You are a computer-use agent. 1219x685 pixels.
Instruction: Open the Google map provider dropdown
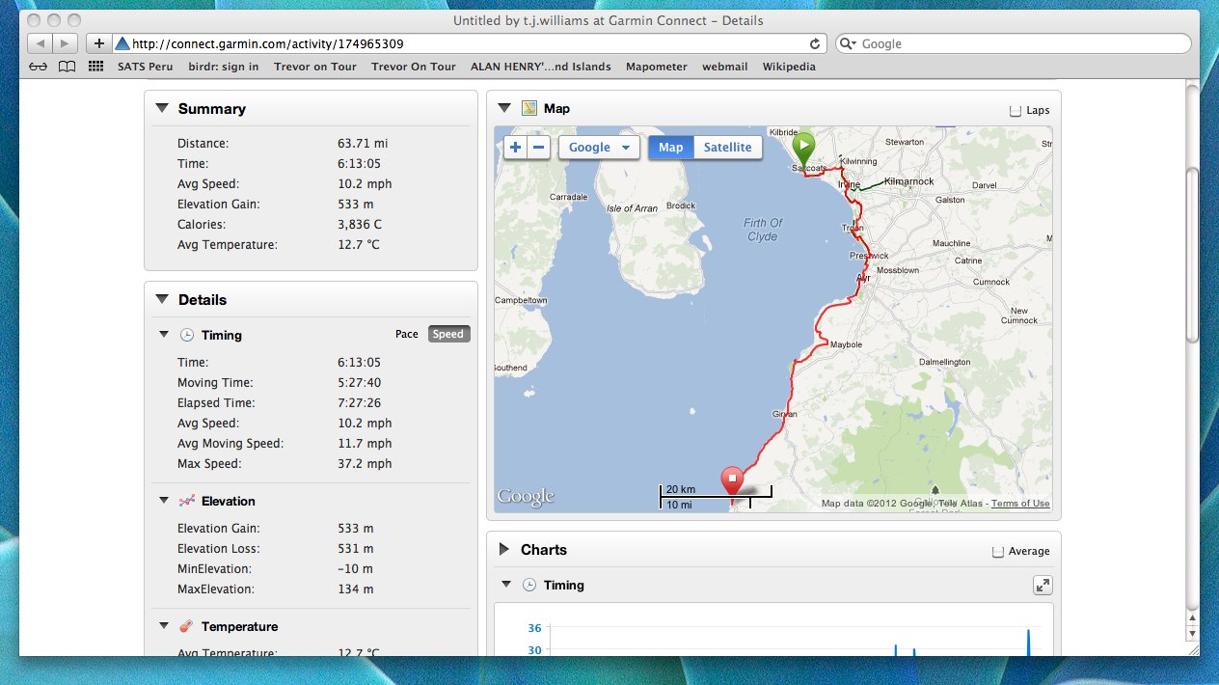tap(598, 148)
